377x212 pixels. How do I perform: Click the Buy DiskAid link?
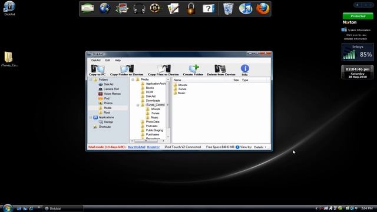coord(137,147)
